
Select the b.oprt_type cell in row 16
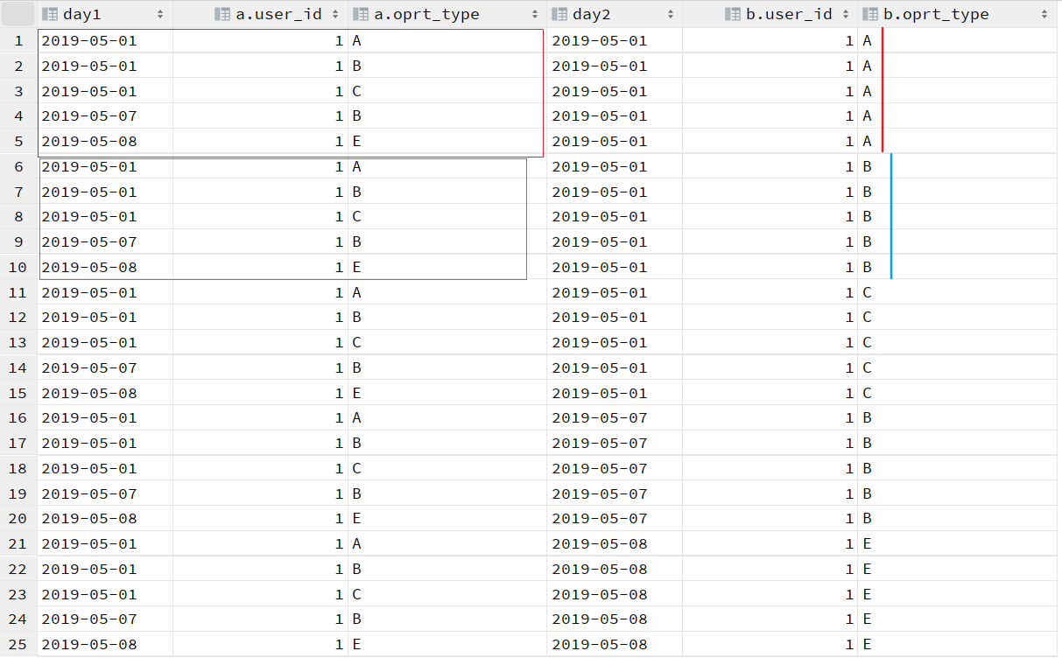[957, 418]
